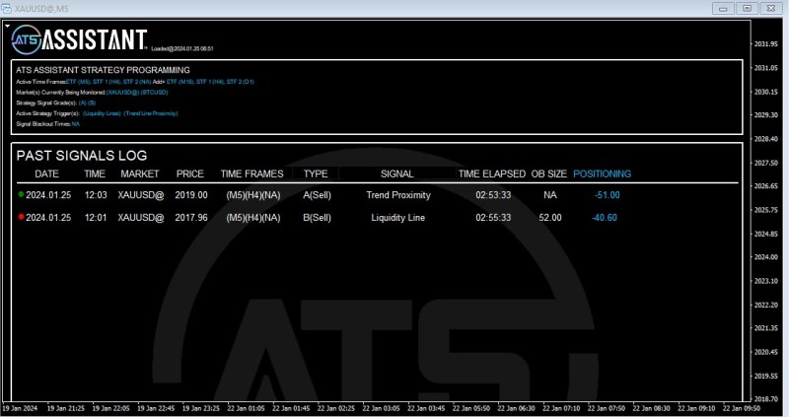Click the B(Sell) type cell
Screen dimensions: 789x417
pos(317,218)
